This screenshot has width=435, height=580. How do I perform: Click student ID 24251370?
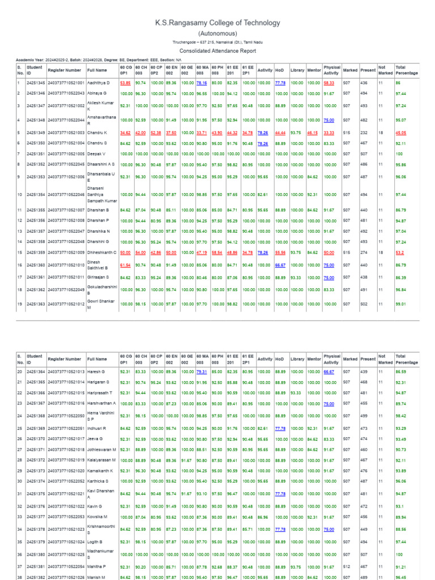pyautogui.click(x=36, y=439)
